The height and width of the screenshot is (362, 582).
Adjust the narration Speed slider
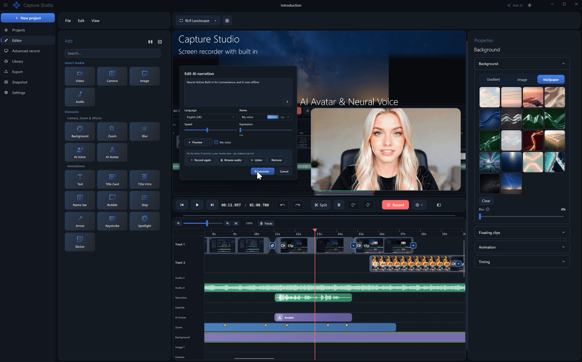point(211,130)
